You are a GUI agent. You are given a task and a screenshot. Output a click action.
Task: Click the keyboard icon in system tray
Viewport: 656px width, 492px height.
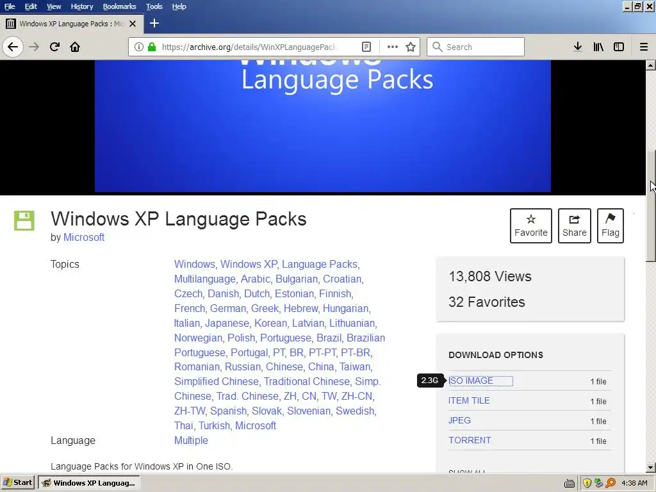[x=570, y=484]
